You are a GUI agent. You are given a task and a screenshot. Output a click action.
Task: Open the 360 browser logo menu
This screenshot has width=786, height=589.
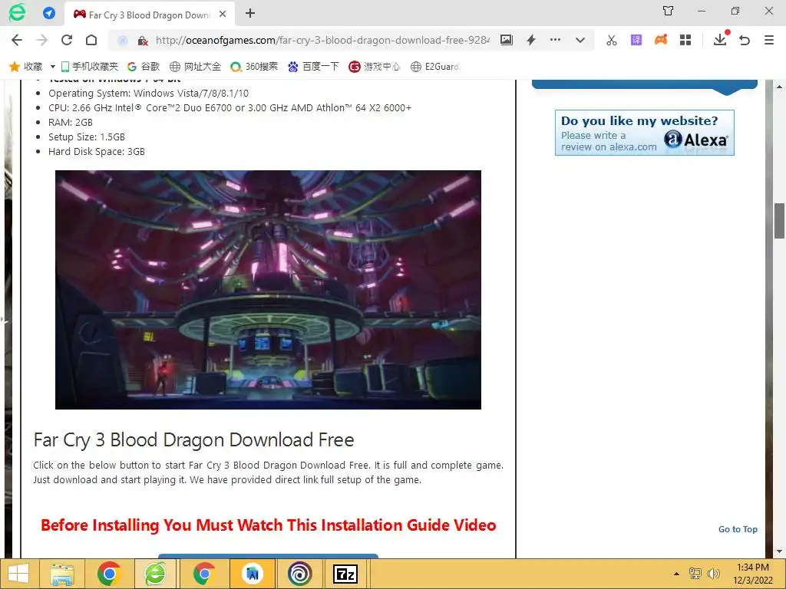(x=17, y=12)
